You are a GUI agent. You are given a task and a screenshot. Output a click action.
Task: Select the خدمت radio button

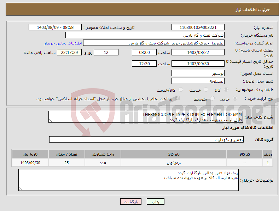pos(206,90)
